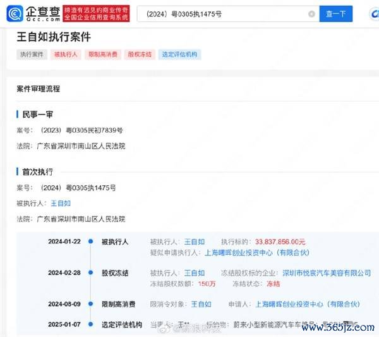Select the 限制高消费 tag
Image resolution: width=379 pixels, height=337 pixels.
click(x=103, y=54)
